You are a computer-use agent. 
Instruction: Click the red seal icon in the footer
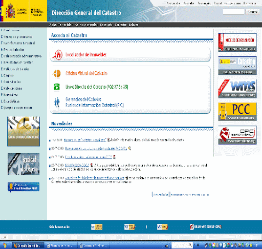click(x=192, y=227)
